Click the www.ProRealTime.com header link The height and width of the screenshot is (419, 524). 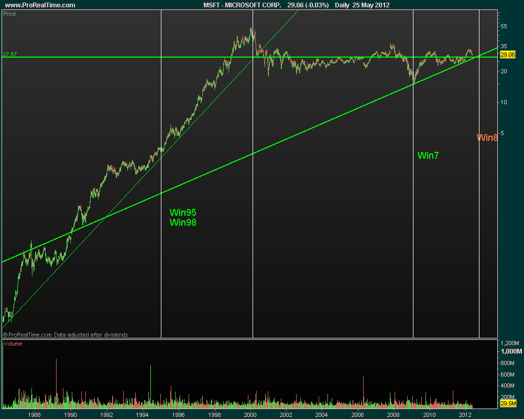point(40,5)
